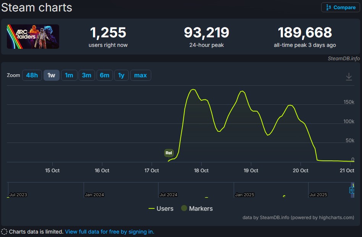Image resolution: width=362 pixels, height=237 pixels.
Task: Set chart zoom to 48h
Action: (32, 75)
